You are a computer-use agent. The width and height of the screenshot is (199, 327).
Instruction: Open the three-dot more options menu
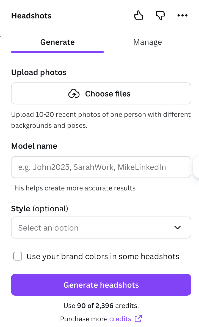pos(182,16)
